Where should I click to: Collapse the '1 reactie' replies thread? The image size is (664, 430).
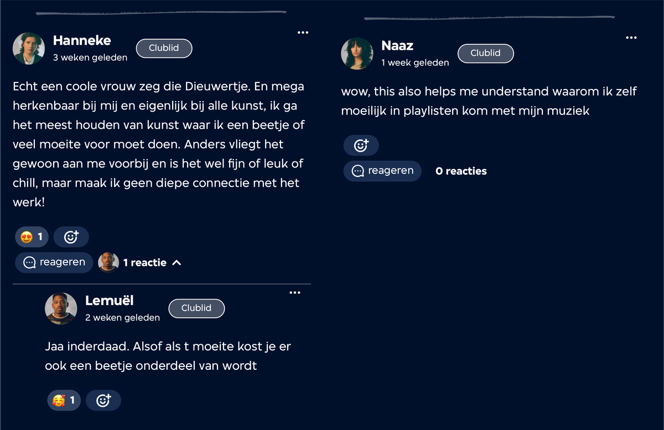(145, 263)
